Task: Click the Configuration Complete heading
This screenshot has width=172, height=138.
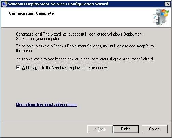Action: [x=31, y=13]
